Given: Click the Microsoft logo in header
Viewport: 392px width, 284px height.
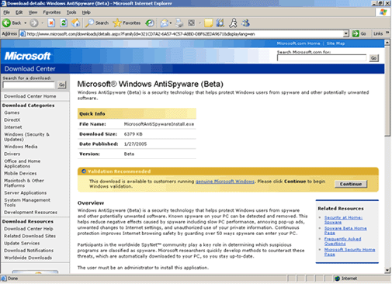Looking at the screenshot, I should pos(28,56).
